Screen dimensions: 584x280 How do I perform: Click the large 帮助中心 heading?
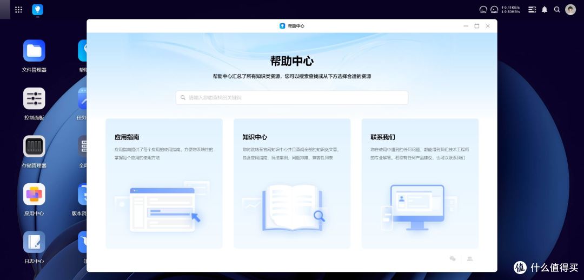pyautogui.click(x=292, y=61)
